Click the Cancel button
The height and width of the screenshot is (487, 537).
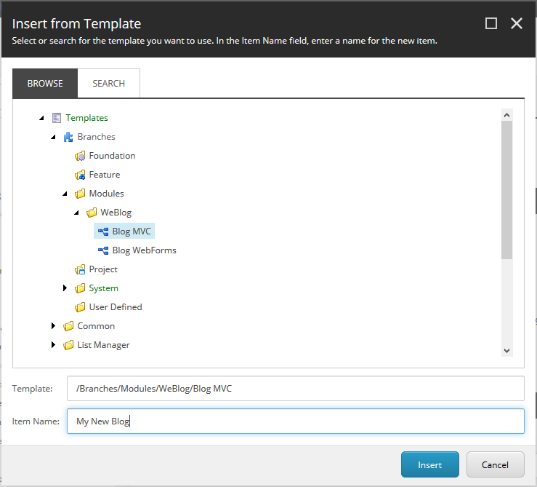(495, 464)
